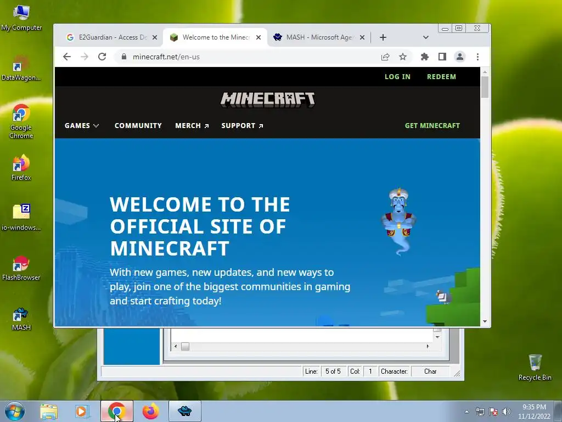
Task: Open the Firefox desktop shortcut
Action: click(21, 168)
